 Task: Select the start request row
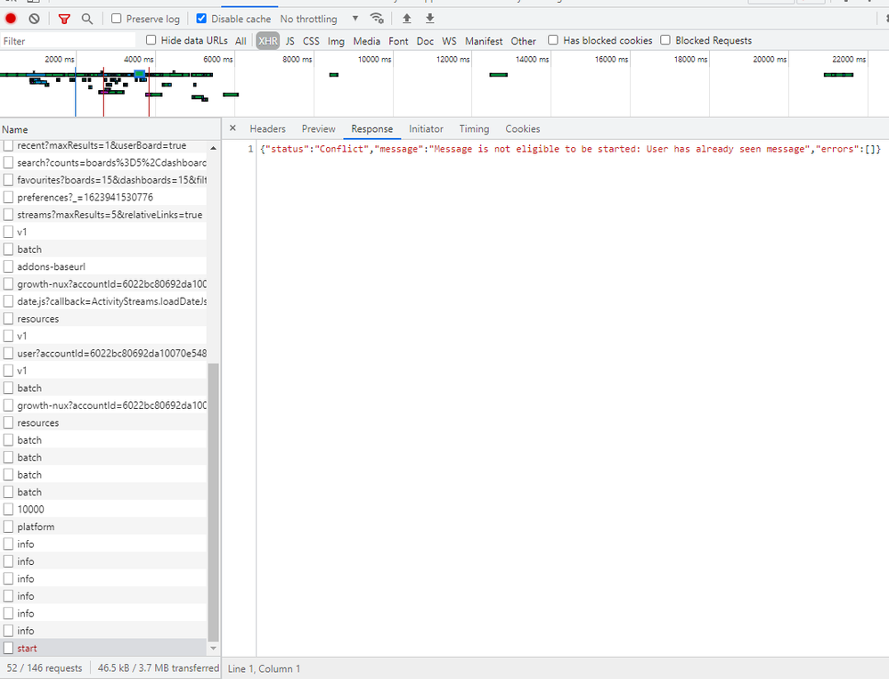pos(103,648)
